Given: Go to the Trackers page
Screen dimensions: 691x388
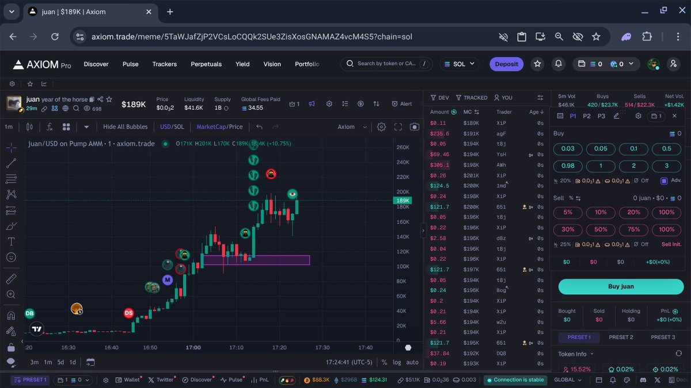Looking at the screenshot, I should click(165, 64).
